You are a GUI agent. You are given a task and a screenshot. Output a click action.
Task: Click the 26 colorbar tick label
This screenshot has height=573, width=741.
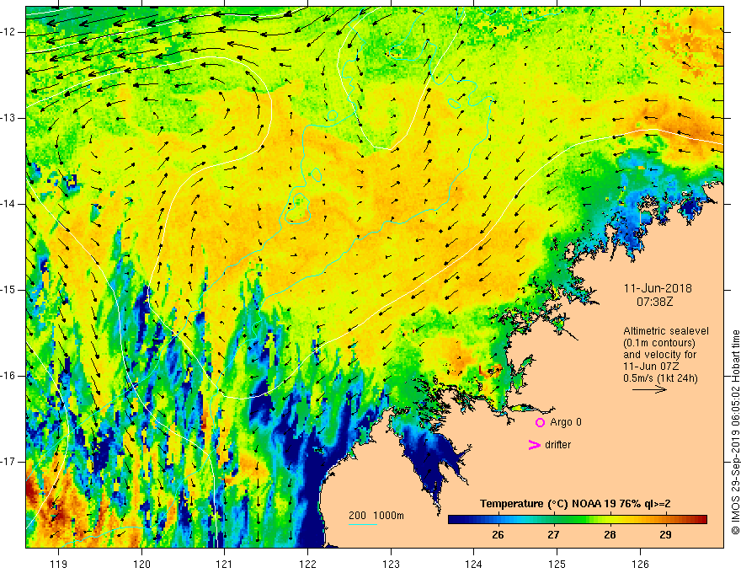[498, 535]
